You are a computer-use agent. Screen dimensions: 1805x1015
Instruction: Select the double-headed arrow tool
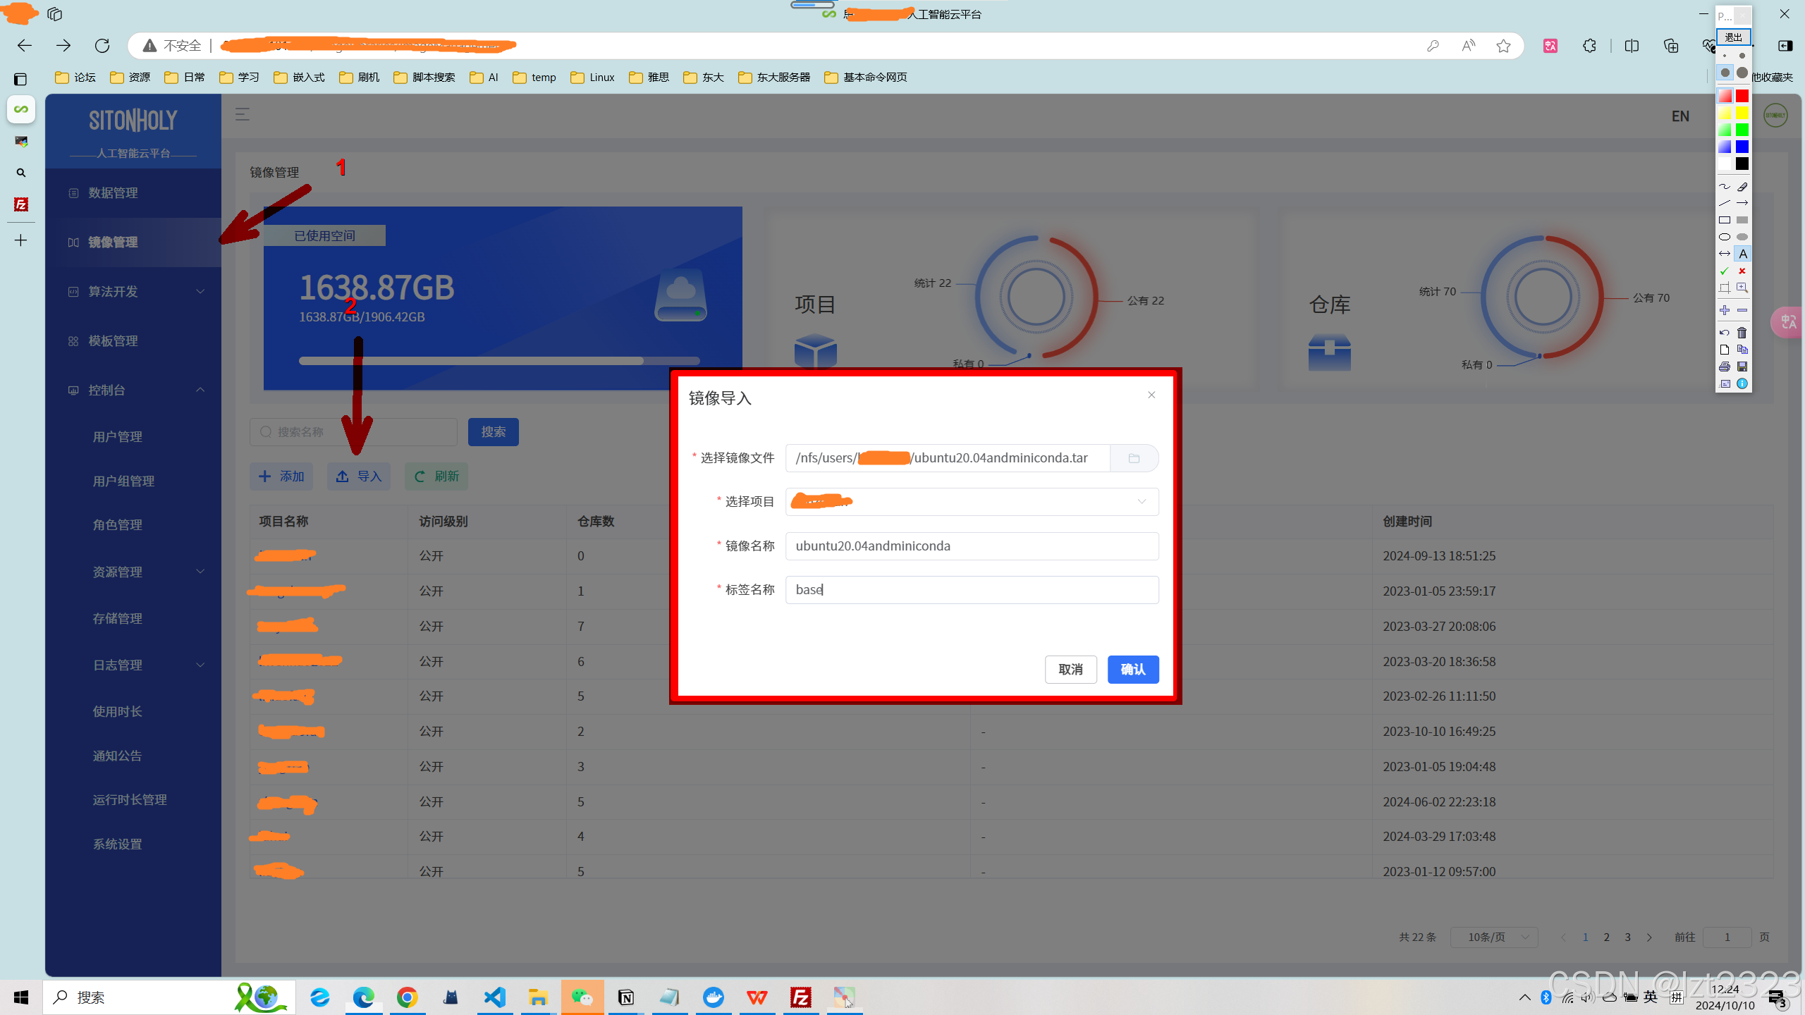tap(1725, 254)
